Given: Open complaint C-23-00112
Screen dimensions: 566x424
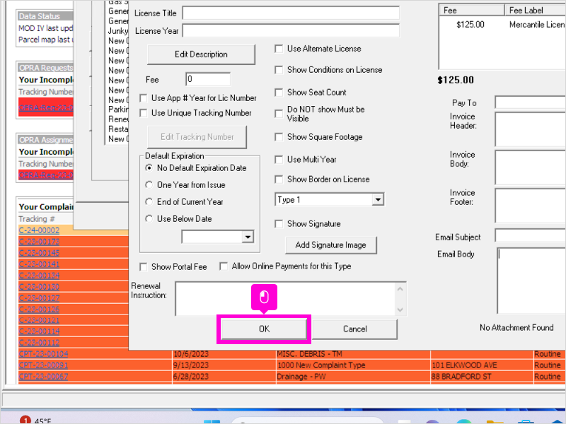Looking at the screenshot, I should pos(39,343).
